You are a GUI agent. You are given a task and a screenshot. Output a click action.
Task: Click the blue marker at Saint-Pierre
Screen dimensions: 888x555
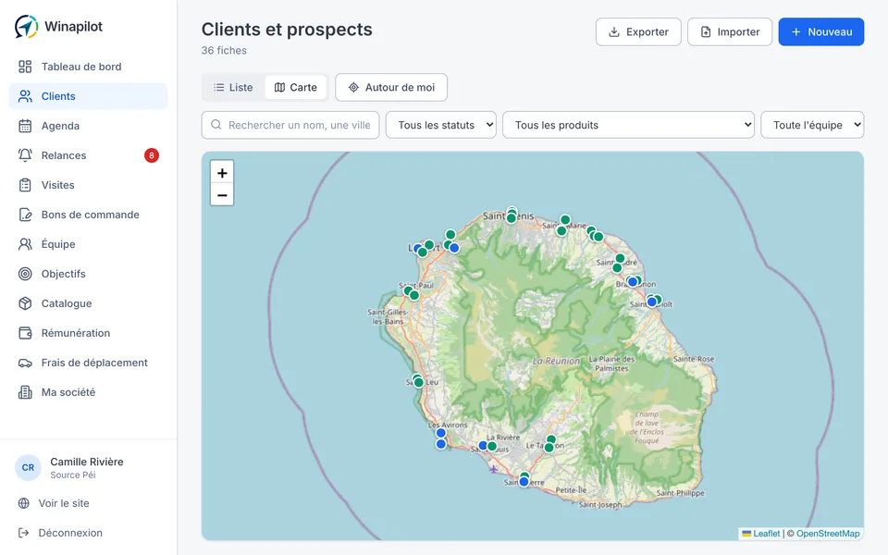coord(524,482)
